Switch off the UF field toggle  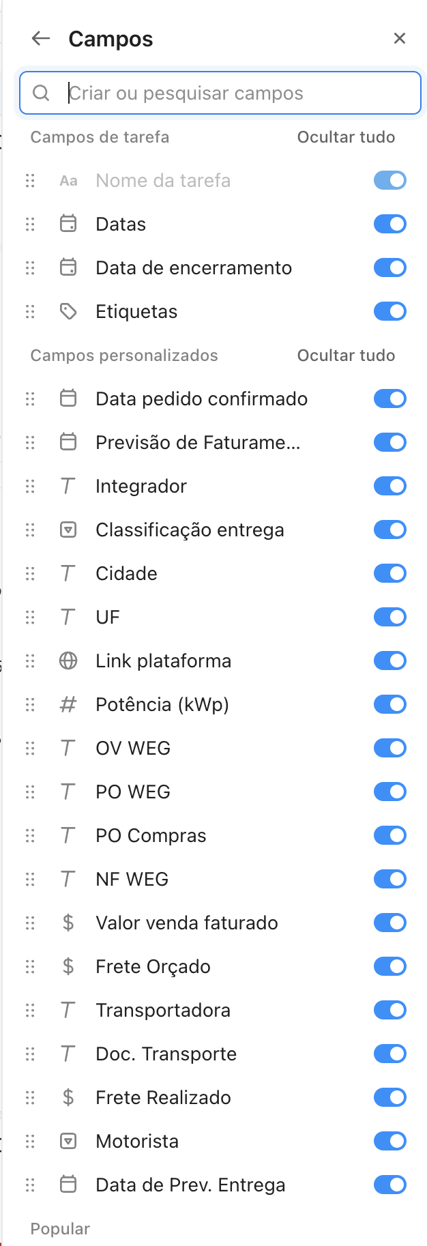389,617
